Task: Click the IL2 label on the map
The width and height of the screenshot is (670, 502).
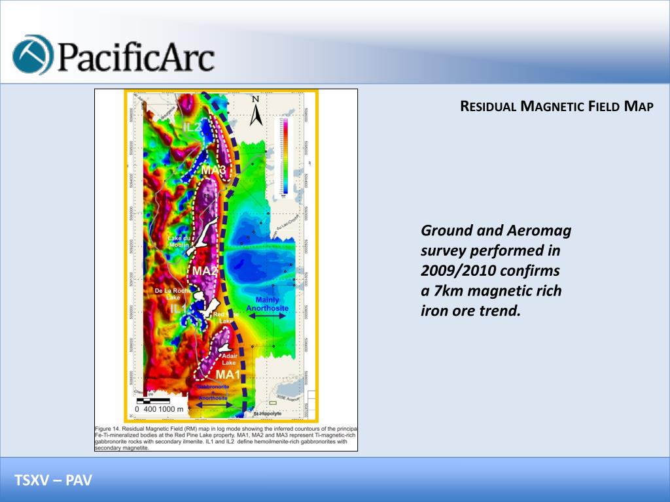Action: pyautogui.click(x=191, y=127)
